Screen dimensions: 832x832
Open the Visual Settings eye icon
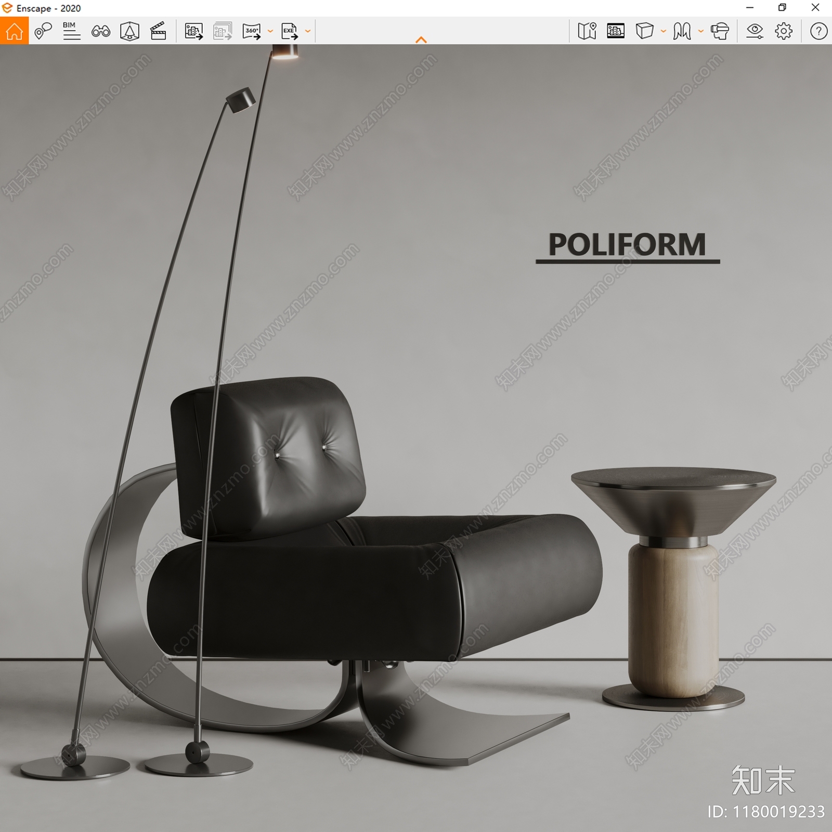755,31
